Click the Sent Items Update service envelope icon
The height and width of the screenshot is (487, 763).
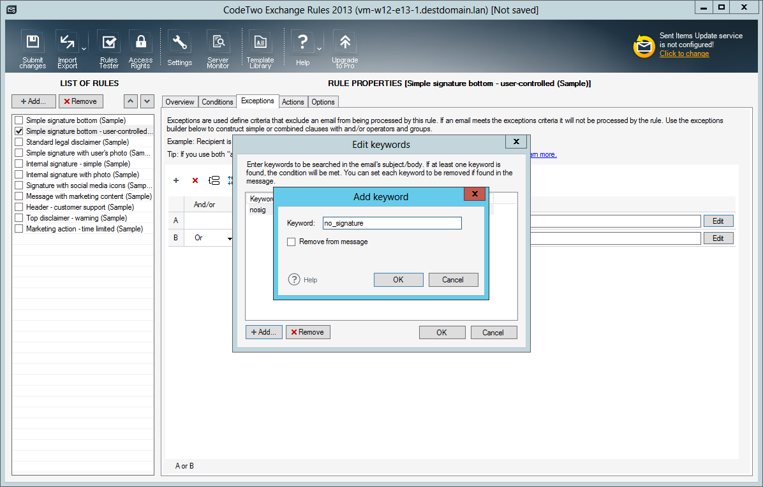(x=644, y=46)
